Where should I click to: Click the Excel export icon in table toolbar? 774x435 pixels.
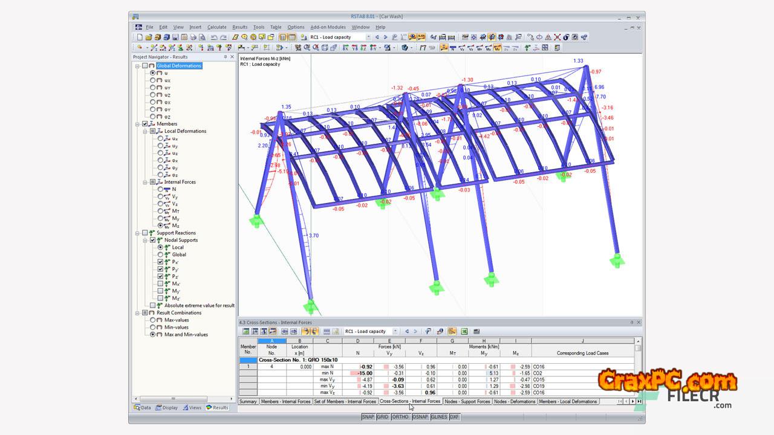tap(464, 331)
